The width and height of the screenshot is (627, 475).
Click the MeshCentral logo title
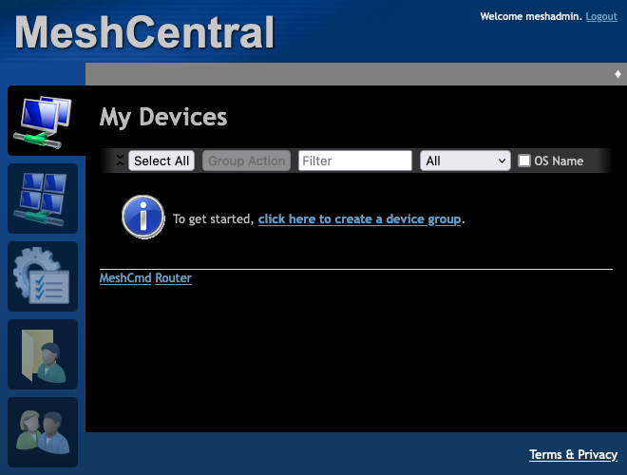(x=144, y=32)
